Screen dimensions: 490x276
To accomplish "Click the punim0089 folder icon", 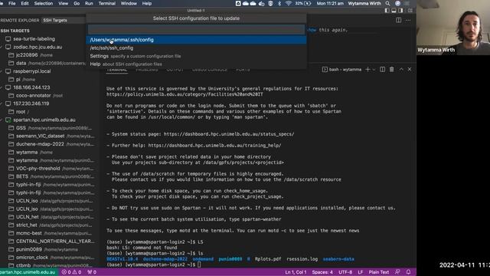I will tap(11, 249).
